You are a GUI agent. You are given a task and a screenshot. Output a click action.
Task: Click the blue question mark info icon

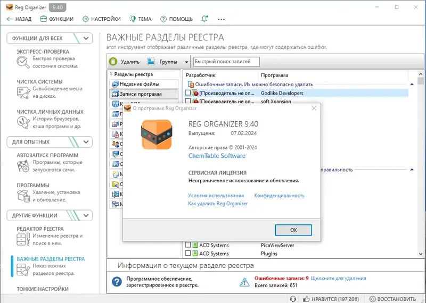117,282
